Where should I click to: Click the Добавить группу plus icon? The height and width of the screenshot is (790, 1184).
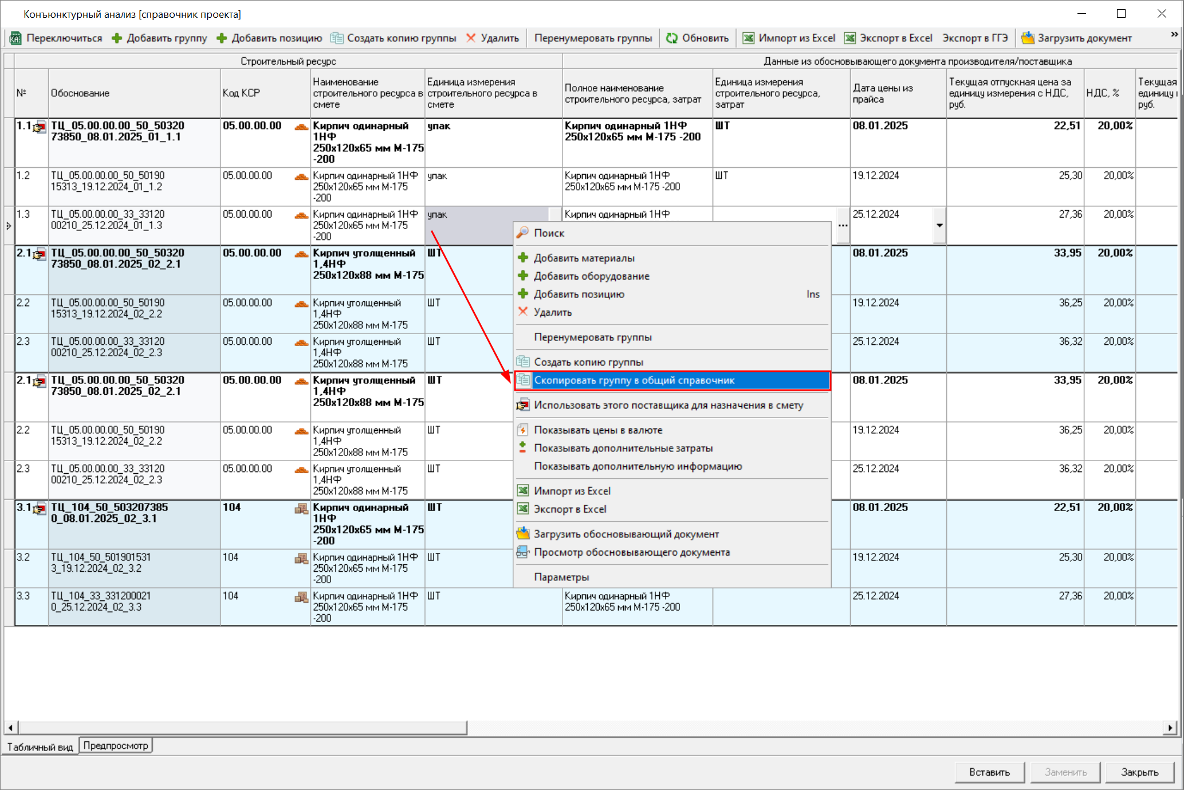117,38
